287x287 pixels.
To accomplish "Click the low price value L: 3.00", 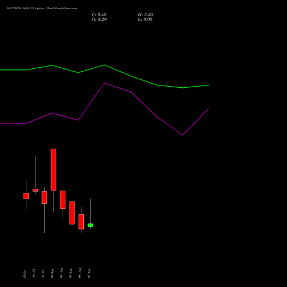I will point(145,20).
